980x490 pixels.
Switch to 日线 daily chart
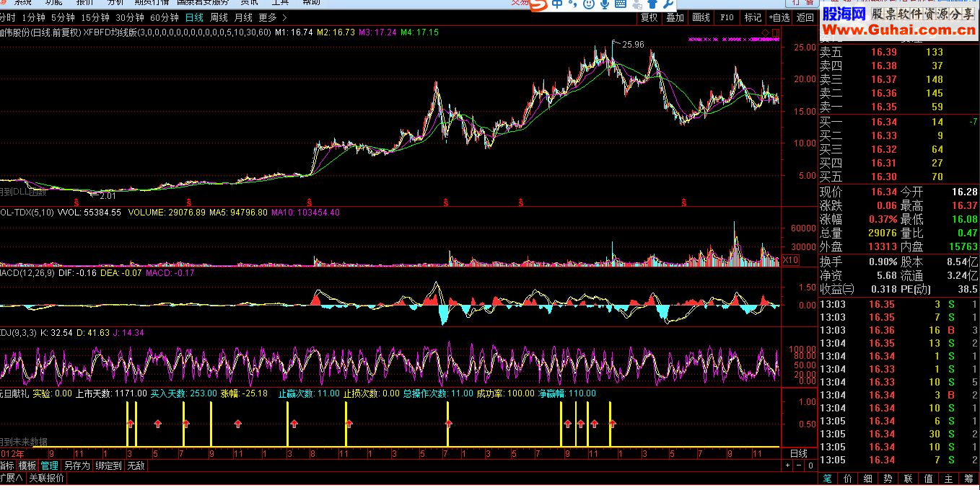194,17
